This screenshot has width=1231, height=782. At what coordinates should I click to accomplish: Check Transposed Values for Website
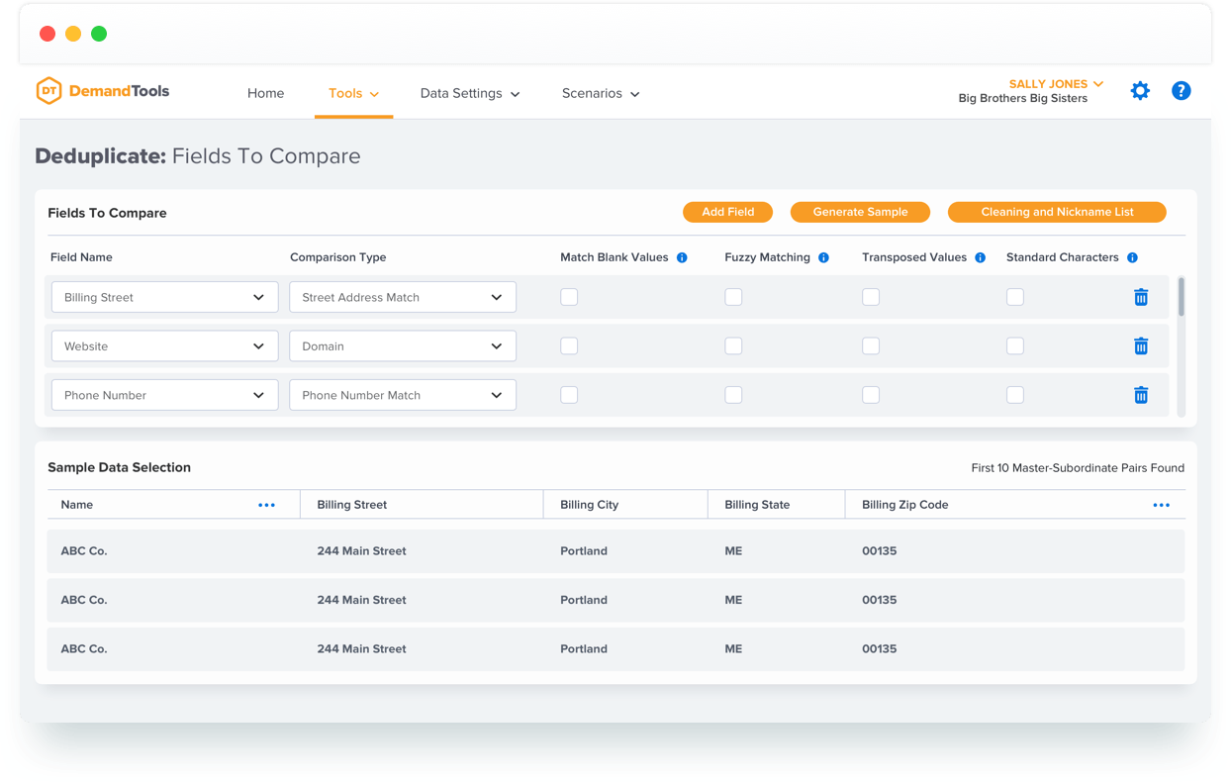click(x=871, y=345)
